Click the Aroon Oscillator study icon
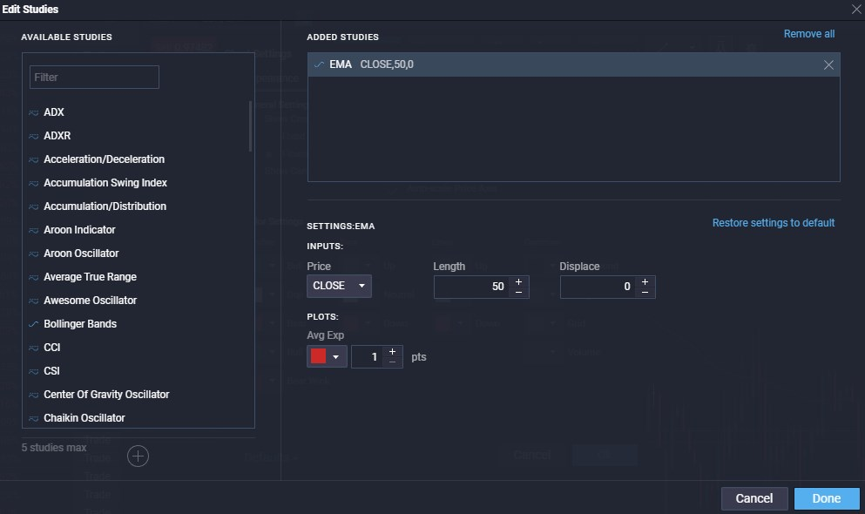The height and width of the screenshot is (514, 865). point(34,254)
